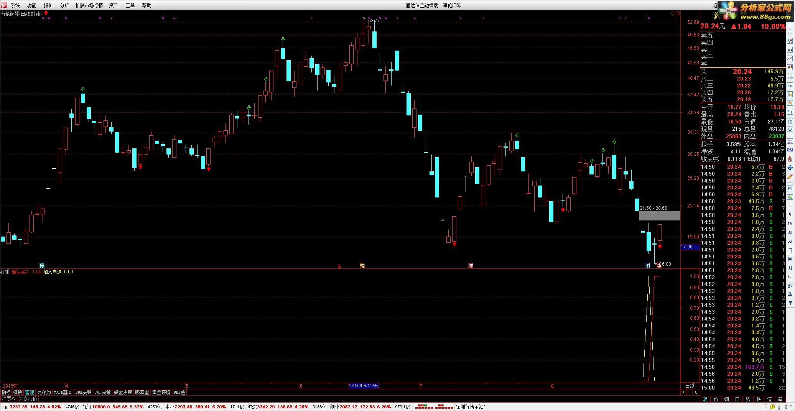This screenshot has height=411, width=795.
Task: Click the 模板 button in indicator bar
Action: [18, 392]
